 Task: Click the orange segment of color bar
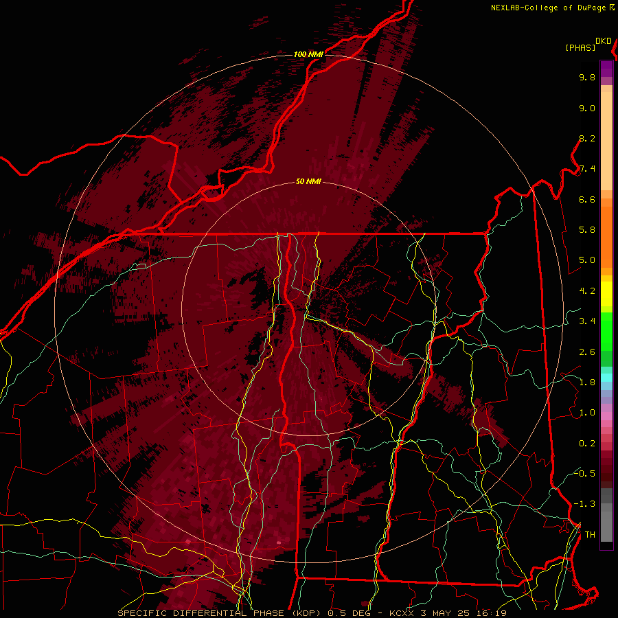coord(606,233)
